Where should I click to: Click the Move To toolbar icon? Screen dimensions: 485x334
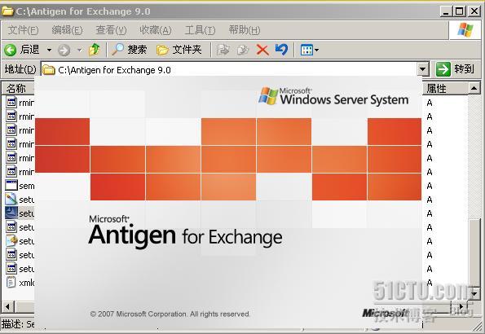pos(223,50)
